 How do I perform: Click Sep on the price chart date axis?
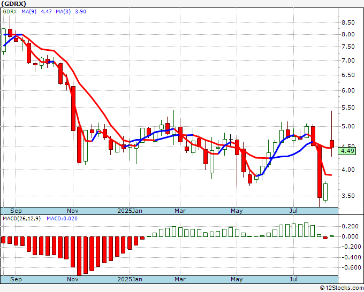point(16,211)
